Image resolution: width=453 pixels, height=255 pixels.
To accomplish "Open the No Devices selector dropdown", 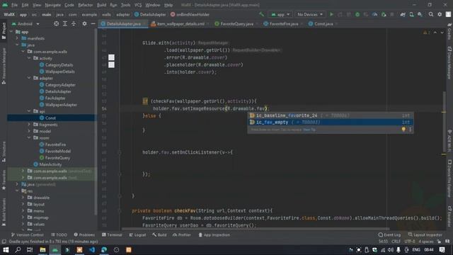I will [x=310, y=14].
